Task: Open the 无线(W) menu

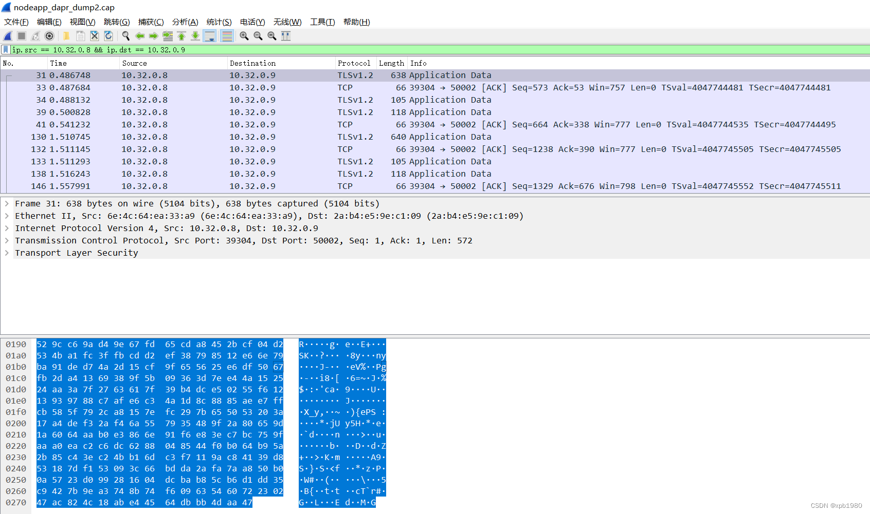Action: [287, 22]
